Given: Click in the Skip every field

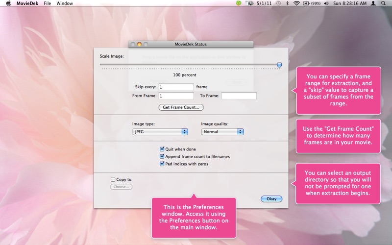Looking at the screenshot, I should (176, 87).
